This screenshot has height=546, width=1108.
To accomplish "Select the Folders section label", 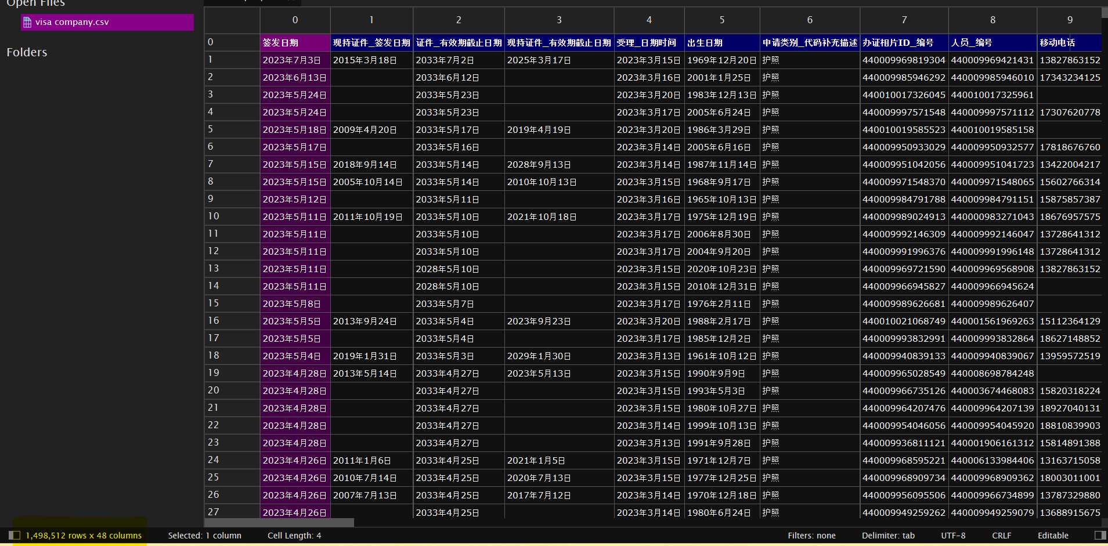I will pos(27,52).
